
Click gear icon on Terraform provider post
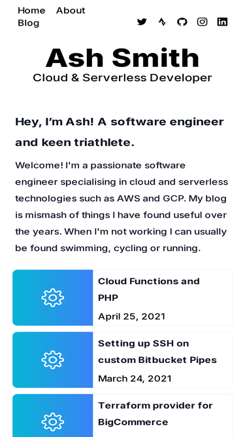[x=53, y=422]
